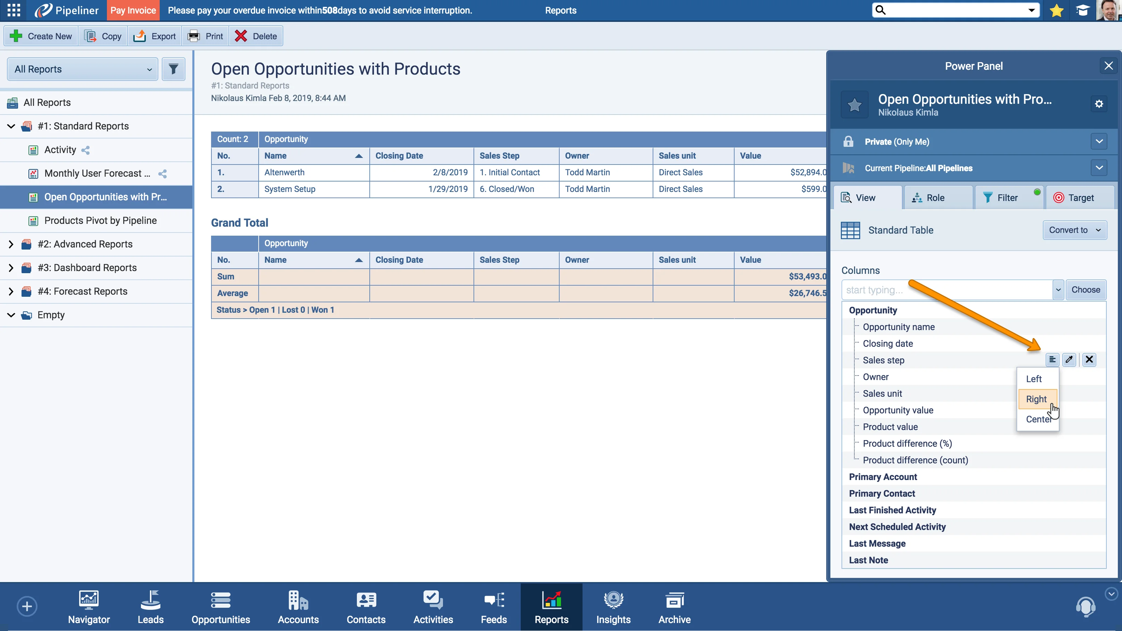Expand the Private (Only Me) sharing dropdown
The height and width of the screenshot is (631, 1122).
(1099, 142)
